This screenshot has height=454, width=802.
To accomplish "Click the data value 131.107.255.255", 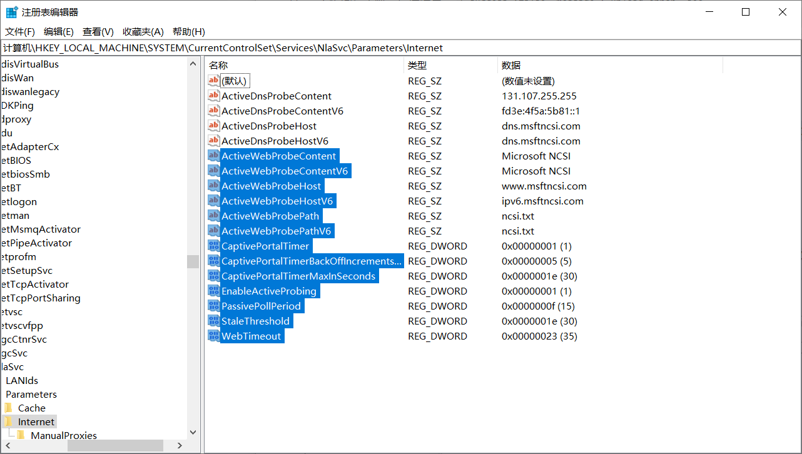I will [539, 96].
